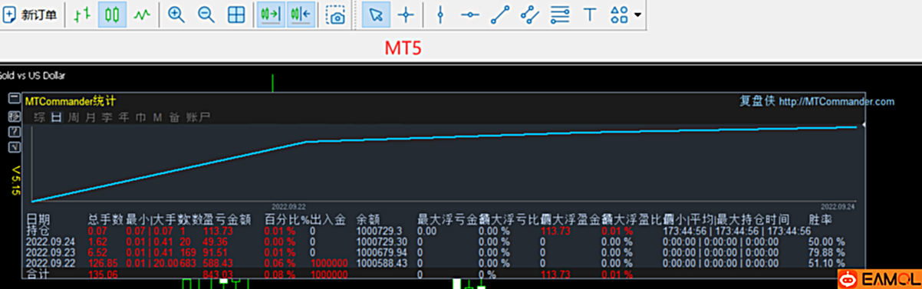This screenshot has height=289, width=922.
Task: Click the tile windows grid icon
Action: tap(236, 15)
